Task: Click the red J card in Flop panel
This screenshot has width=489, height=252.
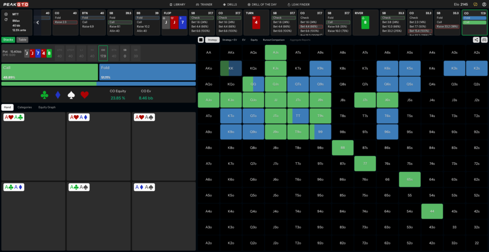Action: (174, 23)
